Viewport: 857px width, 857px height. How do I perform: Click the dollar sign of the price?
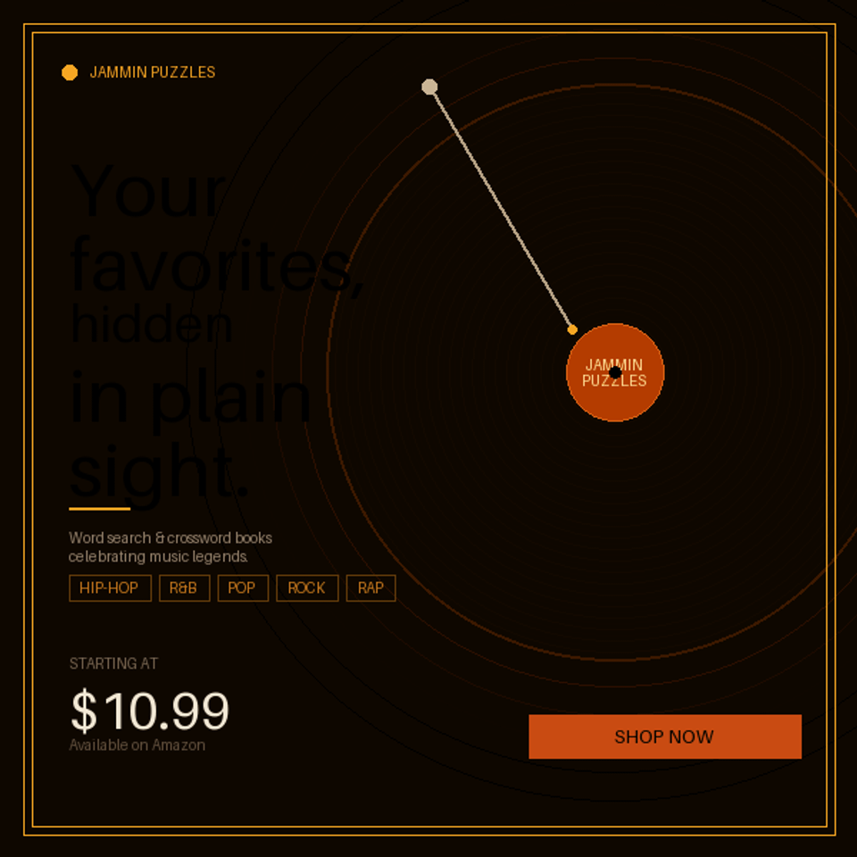(x=83, y=711)
